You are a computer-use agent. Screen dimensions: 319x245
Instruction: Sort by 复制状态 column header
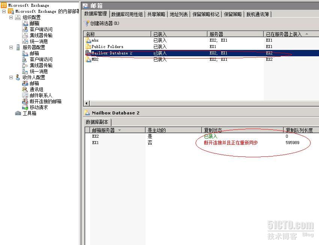click(242, 130)
